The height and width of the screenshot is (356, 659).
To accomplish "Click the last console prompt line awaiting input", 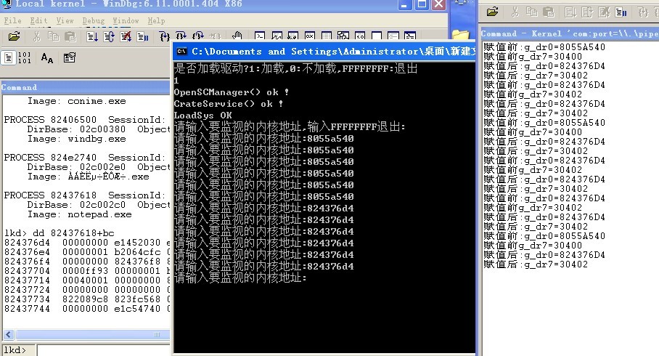I will 240,278.
